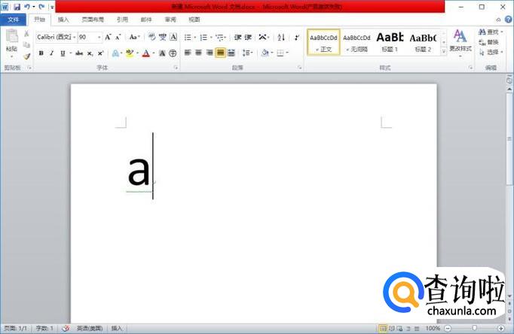Click the vertical scrollbar down arrow
This screenshot has height=334, width=514.
tap(509, 296)
